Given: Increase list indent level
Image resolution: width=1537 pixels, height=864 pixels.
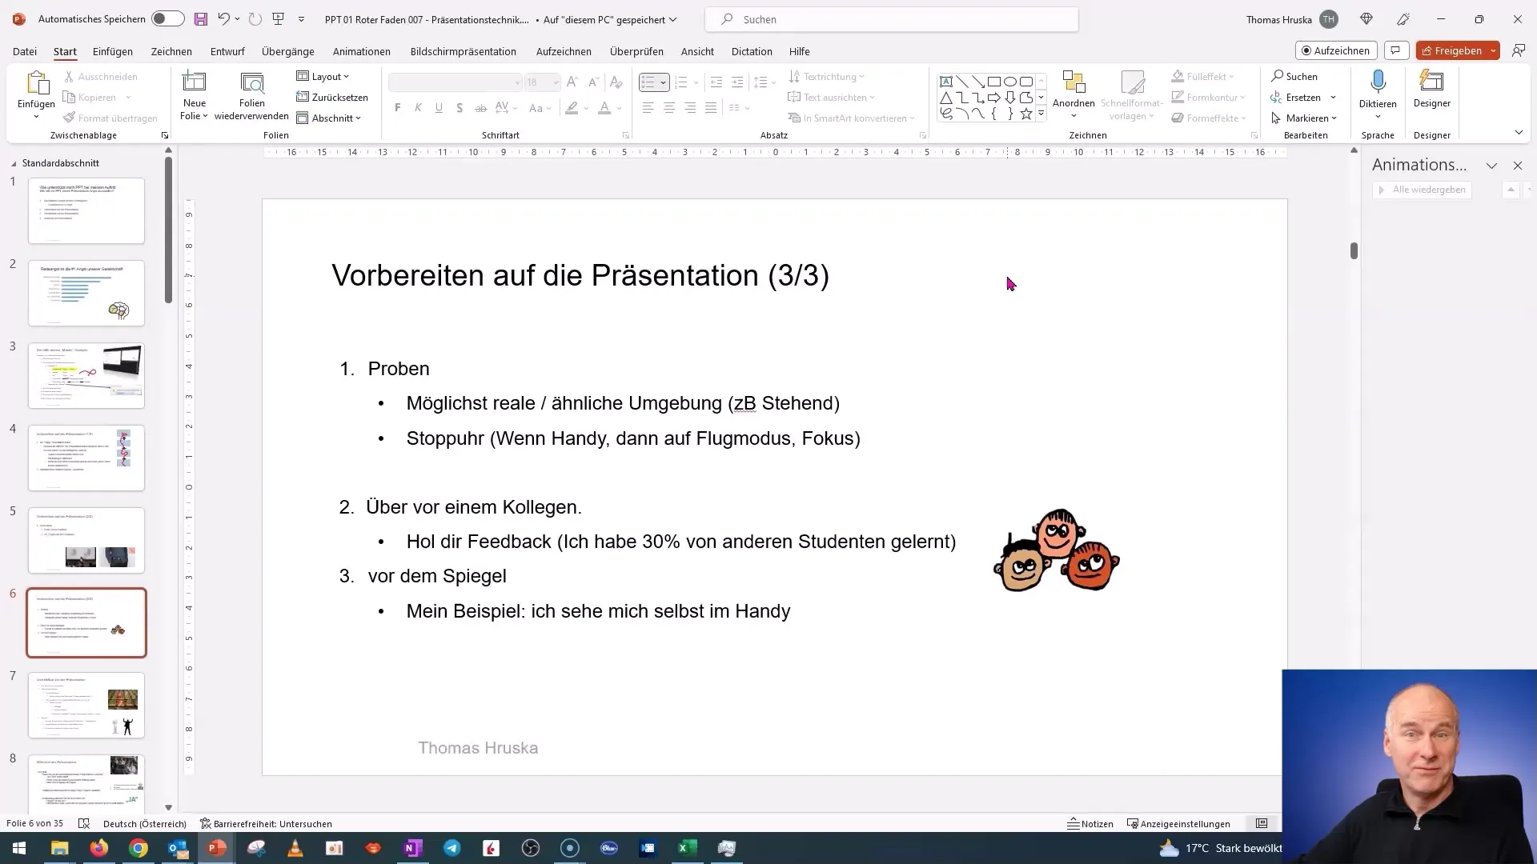Looking at the screenshot, I should (x=737, y=82).
